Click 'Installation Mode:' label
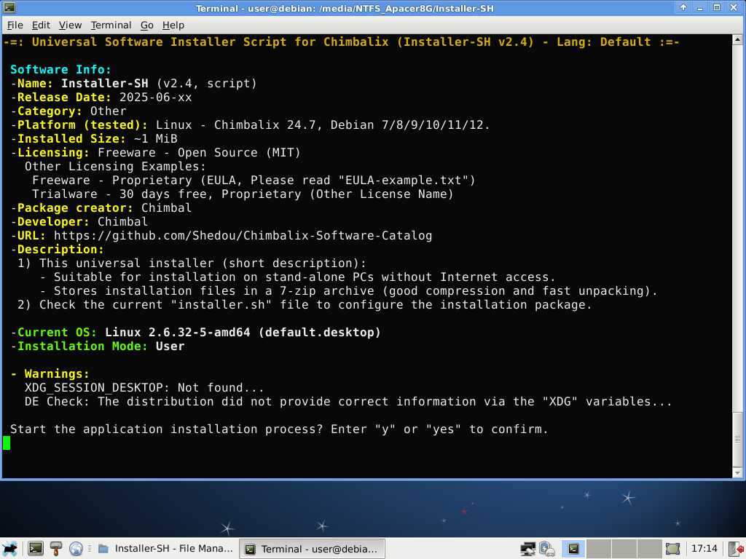 (83, 346)
